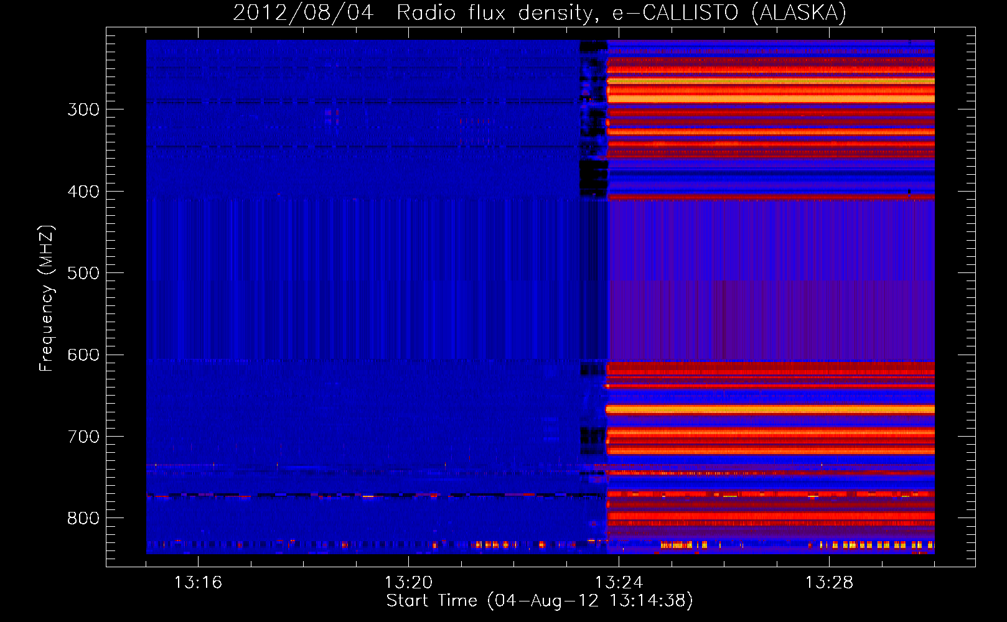Screen dimensions: 1007x622
Task: Select the 'Start Time (04-Aug-12 13:14:38)' label
Action: click(x=540, y=601)
